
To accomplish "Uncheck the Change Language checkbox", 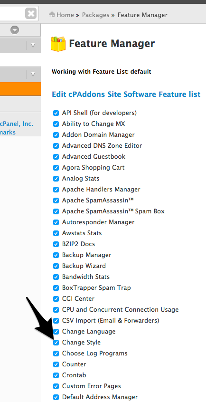I will (x=56, y=332).
